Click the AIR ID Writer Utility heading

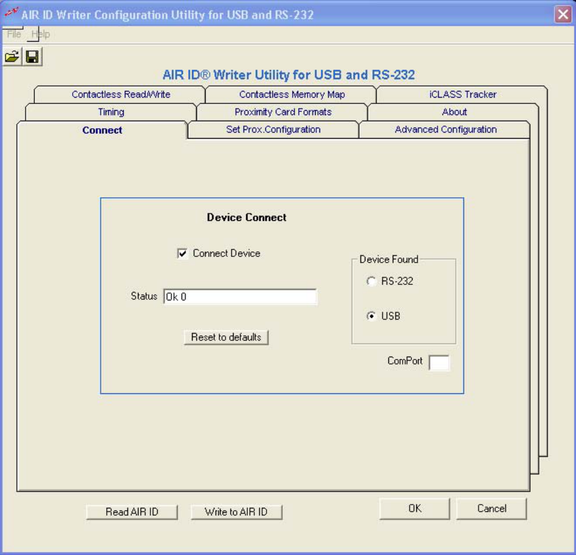coord(289,75)
